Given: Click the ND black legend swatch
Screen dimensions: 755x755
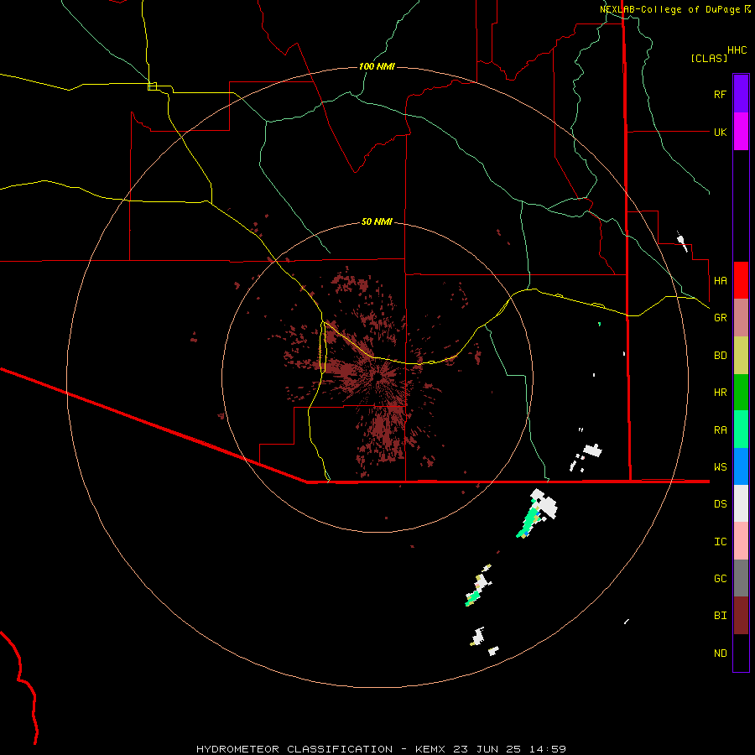Looking at the screenshot, I should (x=741, y=653).
